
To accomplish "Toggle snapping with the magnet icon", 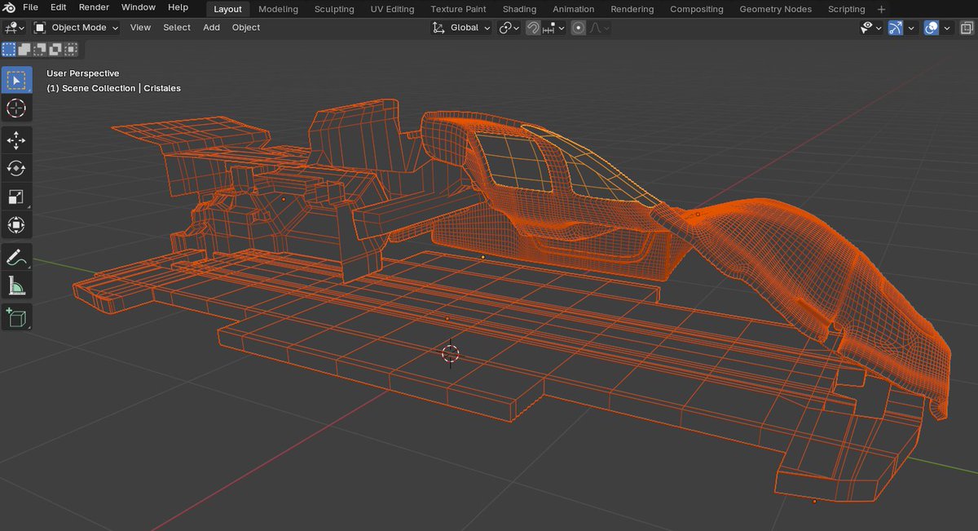I will (532, 28).
